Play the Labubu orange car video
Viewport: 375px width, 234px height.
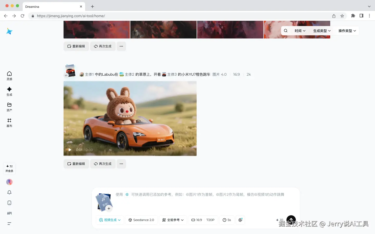coord(70,150)
